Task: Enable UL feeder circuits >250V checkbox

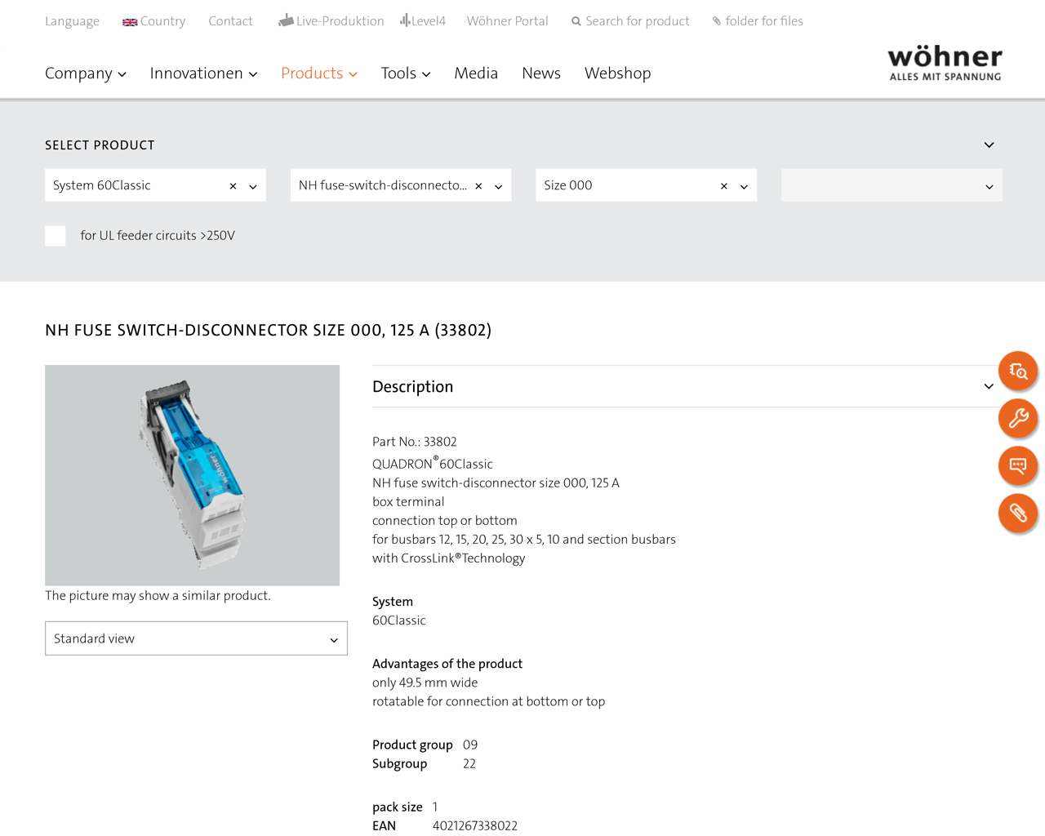Action: [56, 236]
